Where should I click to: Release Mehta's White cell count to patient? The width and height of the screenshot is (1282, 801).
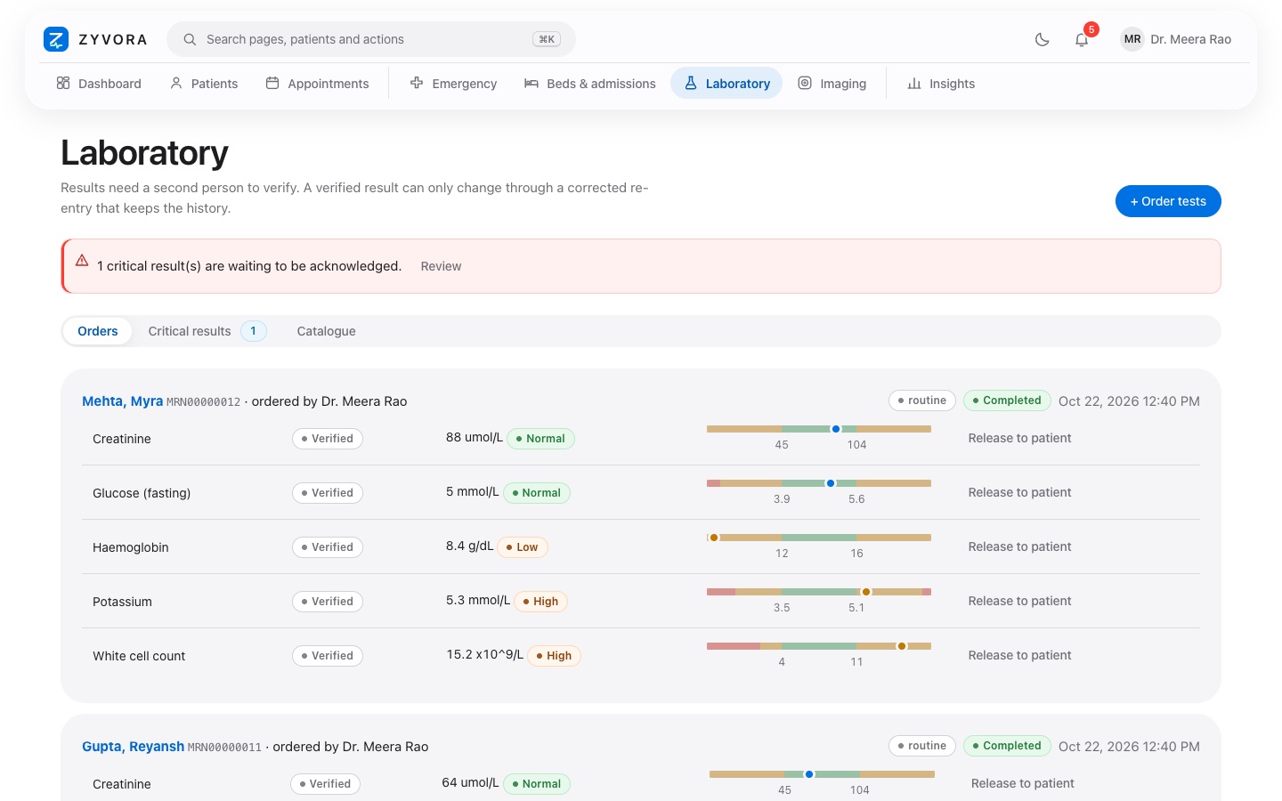click(x=1019, y=655)
